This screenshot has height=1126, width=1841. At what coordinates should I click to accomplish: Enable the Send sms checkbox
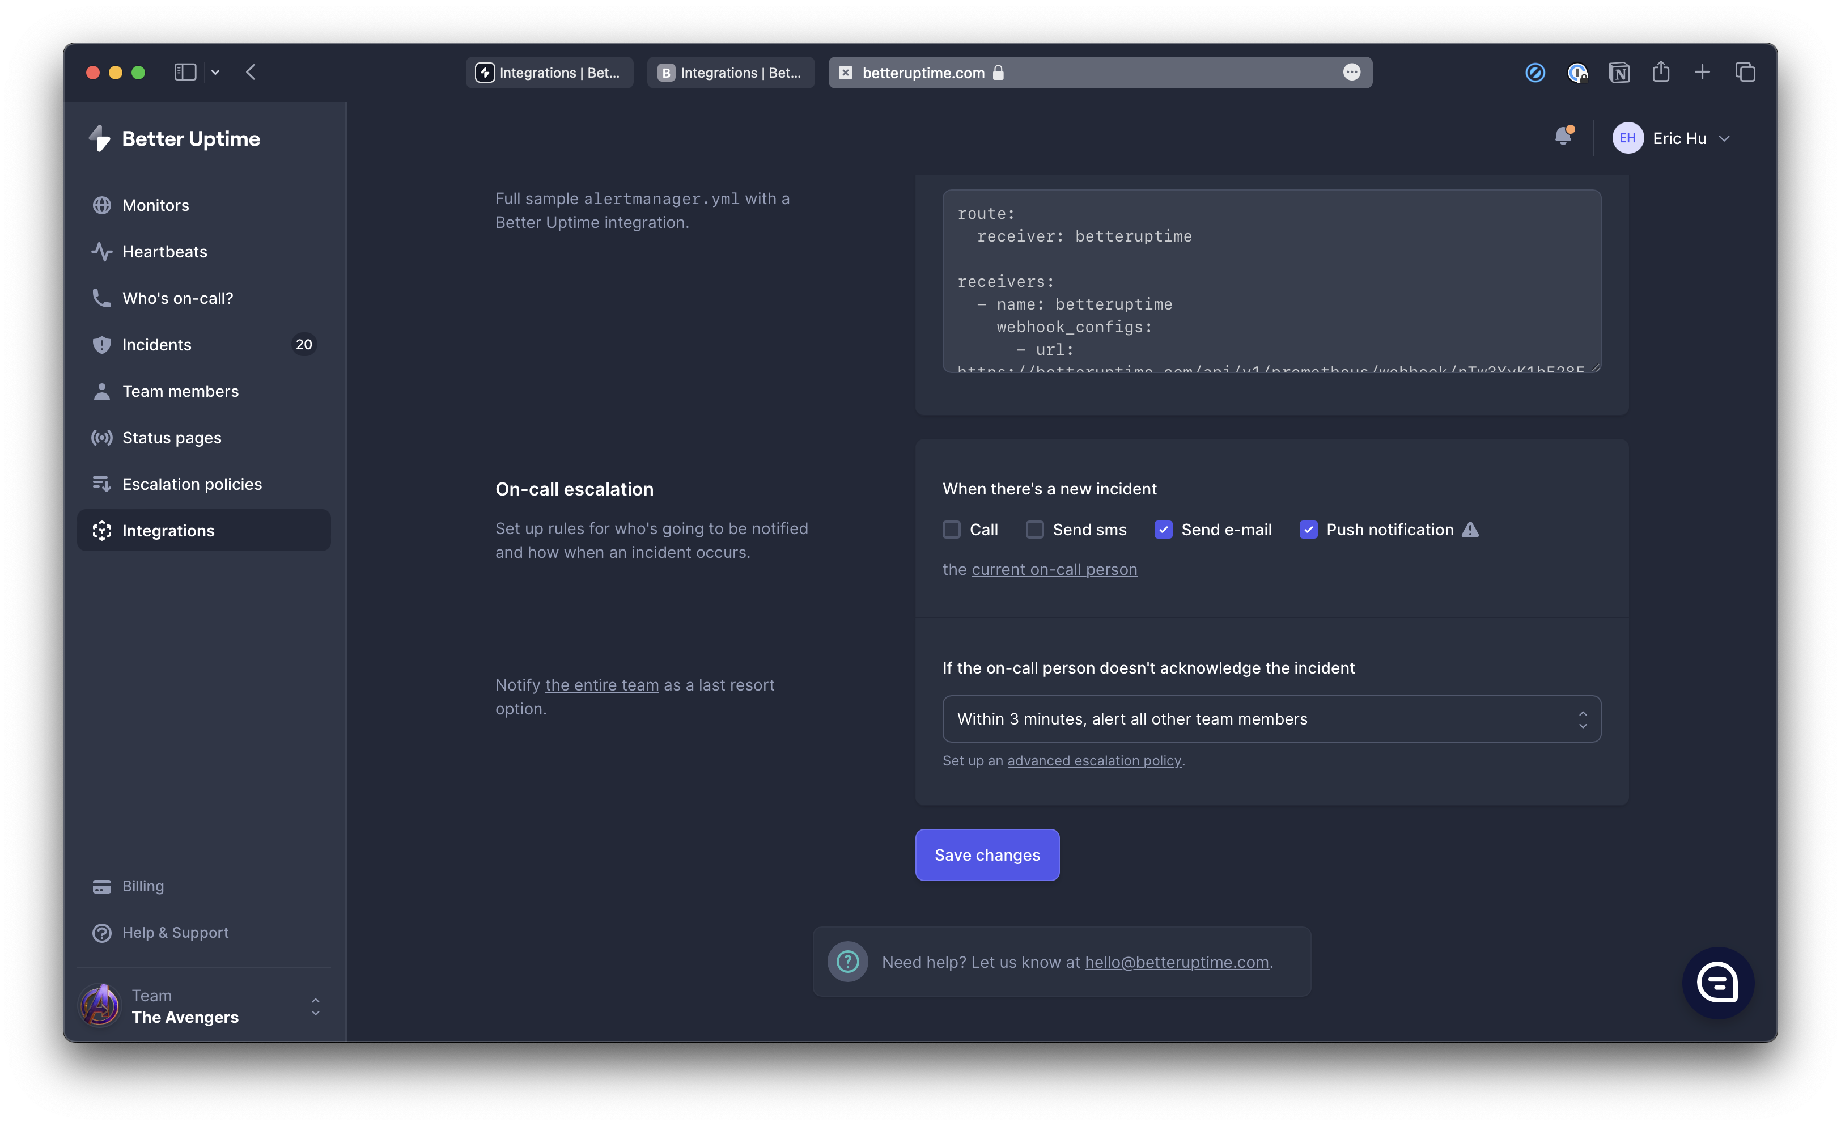(1035, 530)
